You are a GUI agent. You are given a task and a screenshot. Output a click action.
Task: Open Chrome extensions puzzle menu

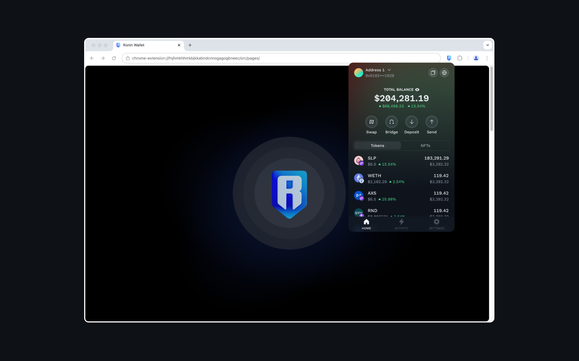coord(460,58)
